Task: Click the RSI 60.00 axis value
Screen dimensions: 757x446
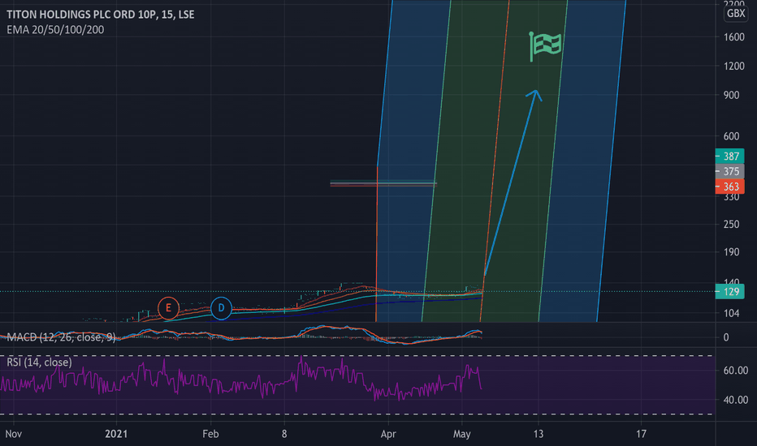Action: coord(736,371)
